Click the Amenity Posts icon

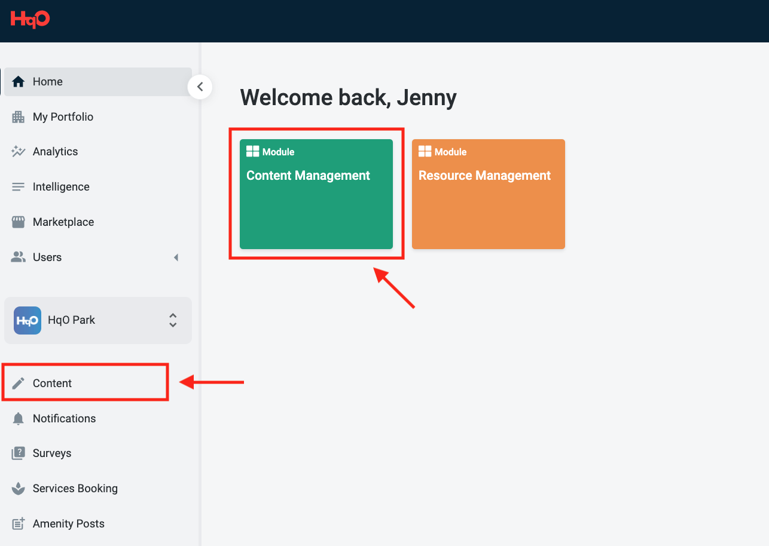(x=19, y=524)
